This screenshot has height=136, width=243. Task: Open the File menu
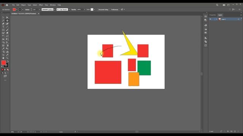pyautogui.click(x=13, y=5)
